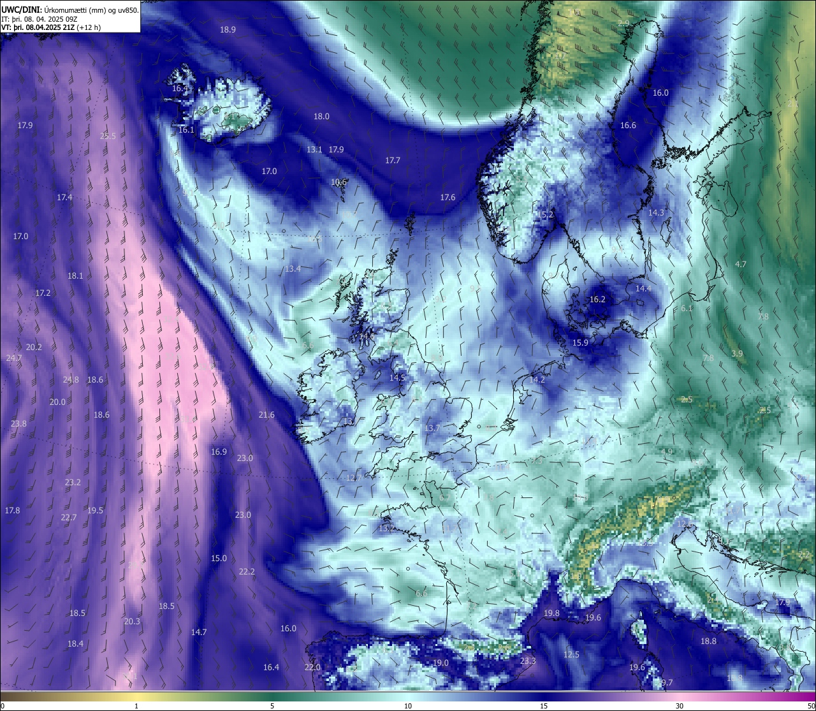816x711 pixels.
Task: Click the 2.9 value over northern Scandinavia
Action: 623,24
